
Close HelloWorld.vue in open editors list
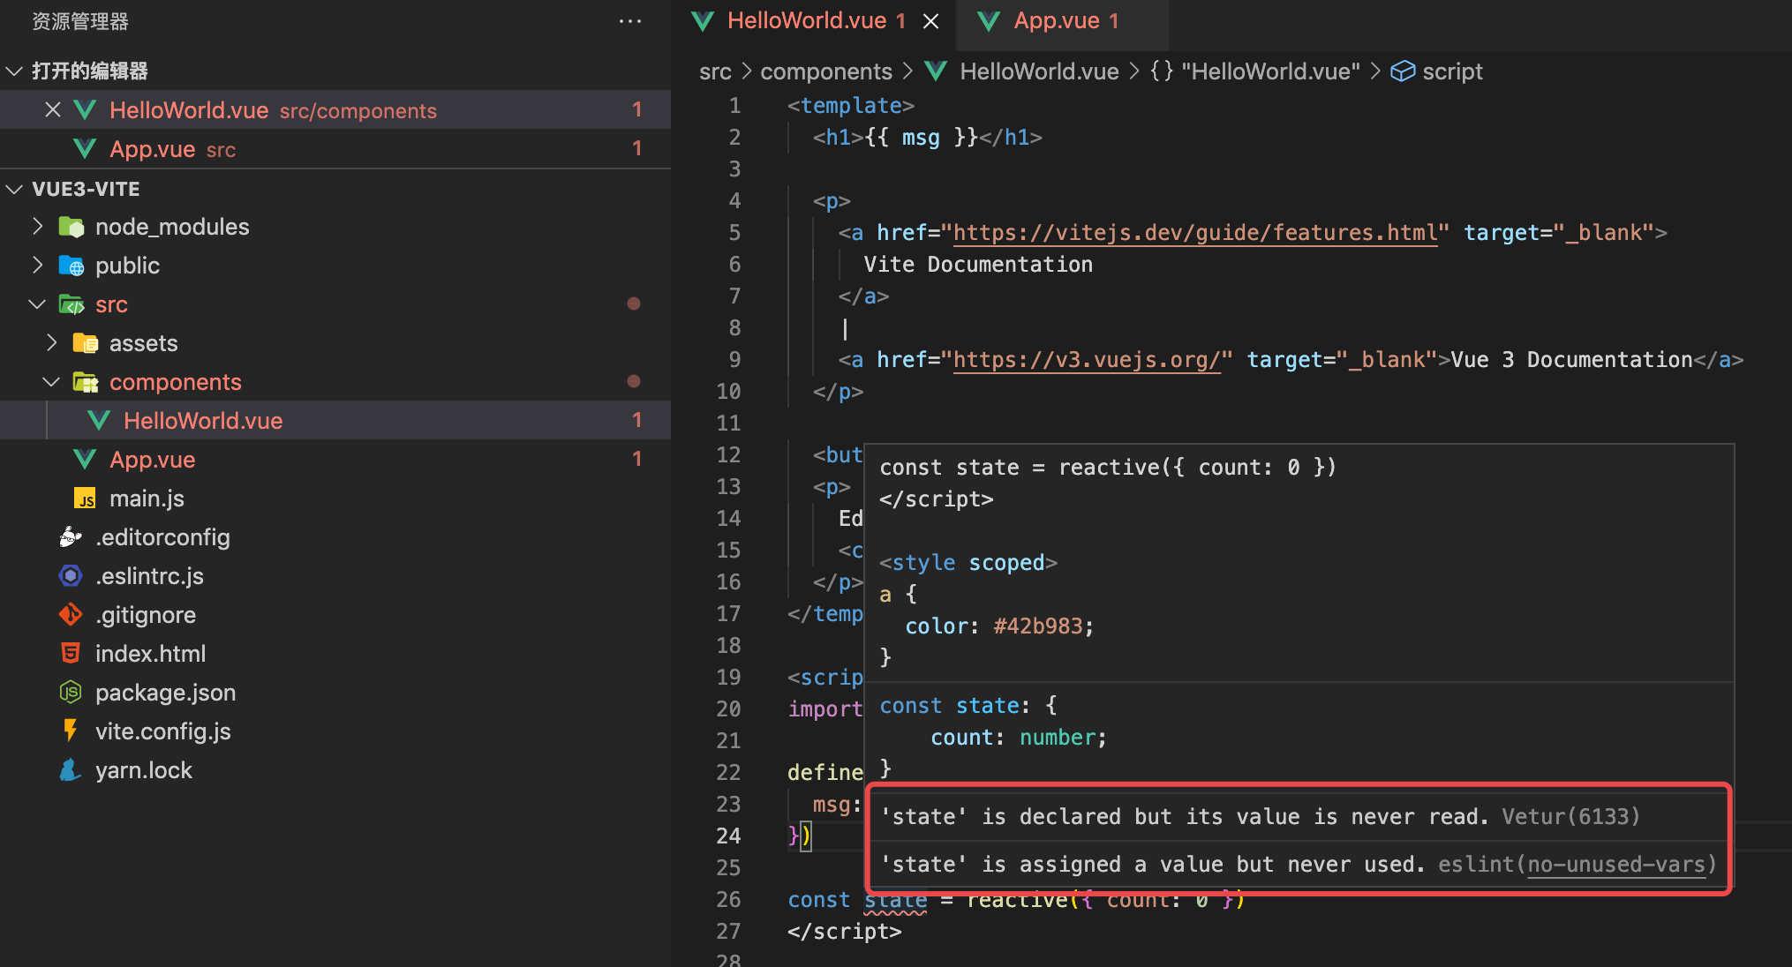point(53,109)
